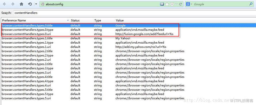Go forward with the forward arrow
The image size is (256, 105).
pyautogui.click(x=13, y=4)
